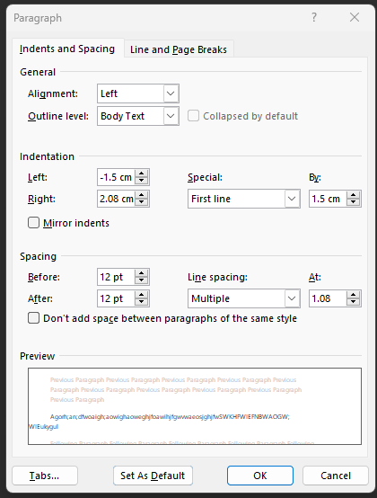This screenshot has width=377, height=498.
Task: Increase the Right indentation with up arrow
Action: 142,195
